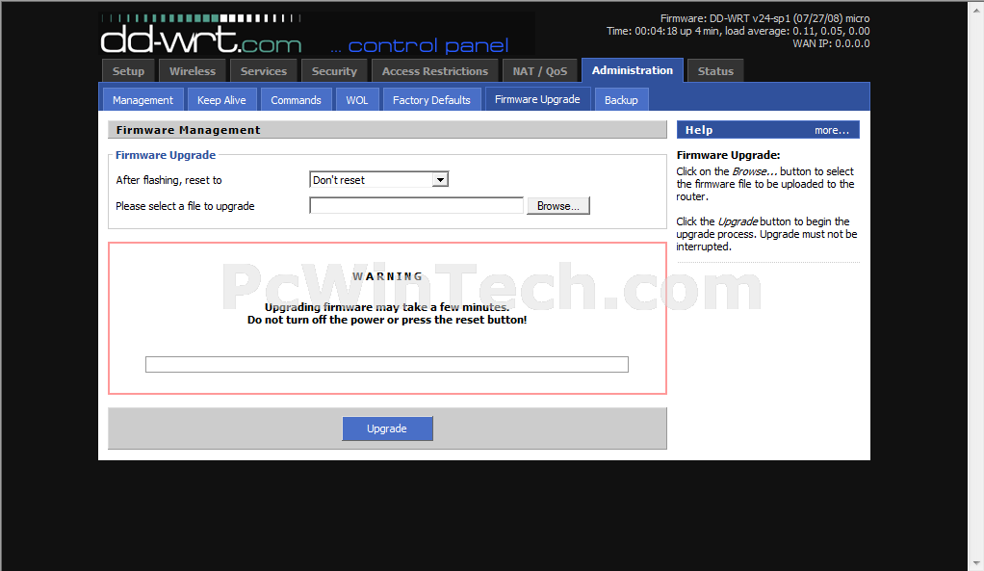Viewport: 984px width, 571px height.
Task: Click 'Do not turn off the power' warning line
Action: [387, 320]
